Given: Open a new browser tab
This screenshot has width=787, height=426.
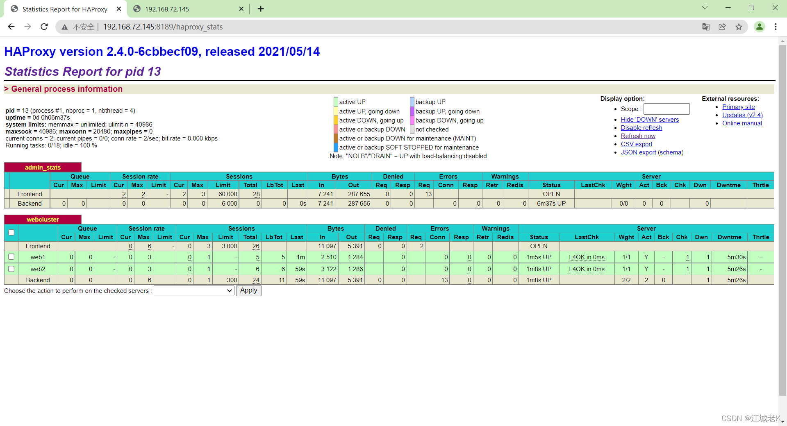Looking at the screenshot, I should coord(261,9).
